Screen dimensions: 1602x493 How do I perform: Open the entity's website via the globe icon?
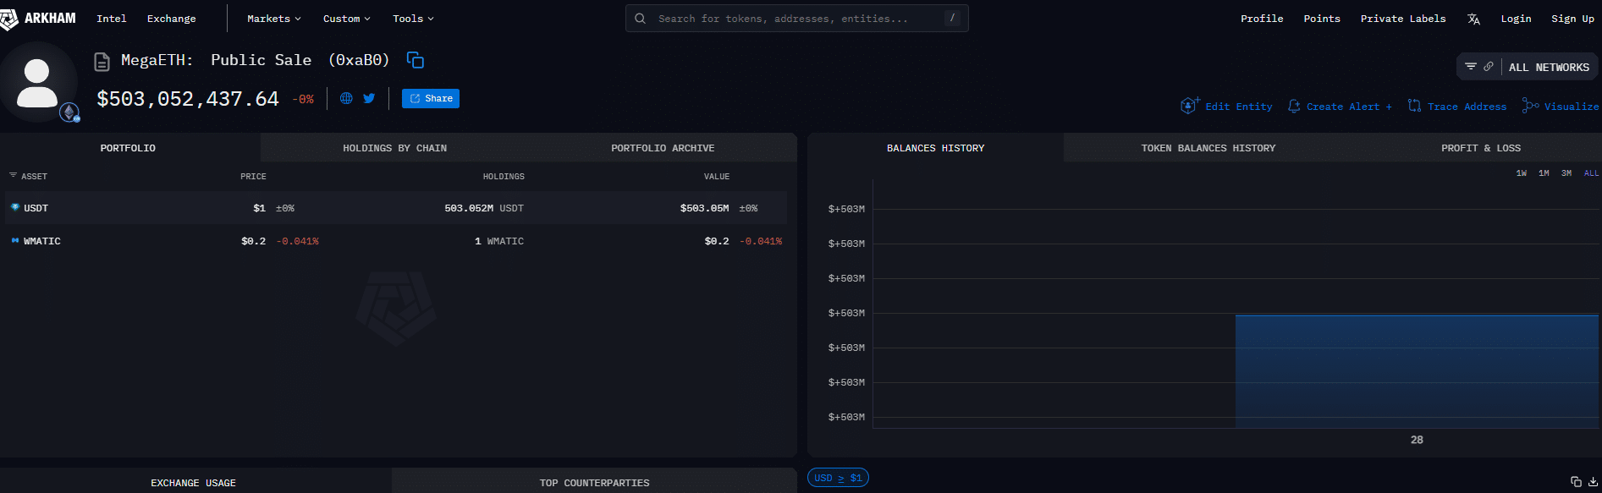point(346,98)
